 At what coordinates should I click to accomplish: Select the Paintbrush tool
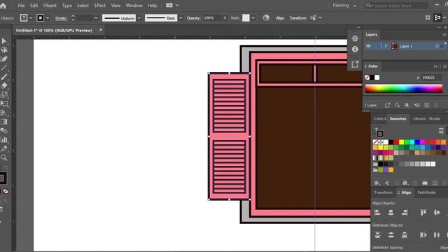click(4, 77)
